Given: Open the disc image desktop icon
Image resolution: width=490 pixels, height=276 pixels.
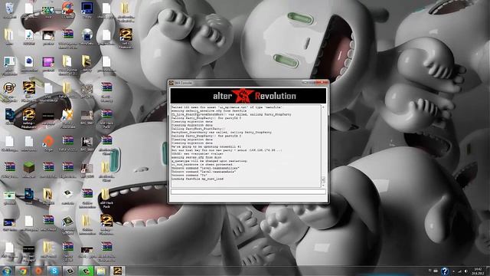Looking at the screenshot, I should coord(87,34).
